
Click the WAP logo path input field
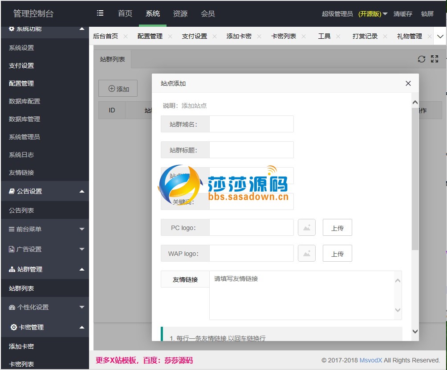click(x=252, y=253)
